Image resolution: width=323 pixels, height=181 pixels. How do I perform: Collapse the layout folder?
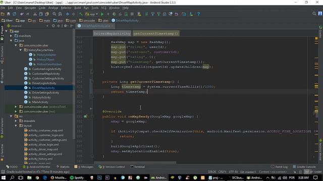[x=16, y=126]
